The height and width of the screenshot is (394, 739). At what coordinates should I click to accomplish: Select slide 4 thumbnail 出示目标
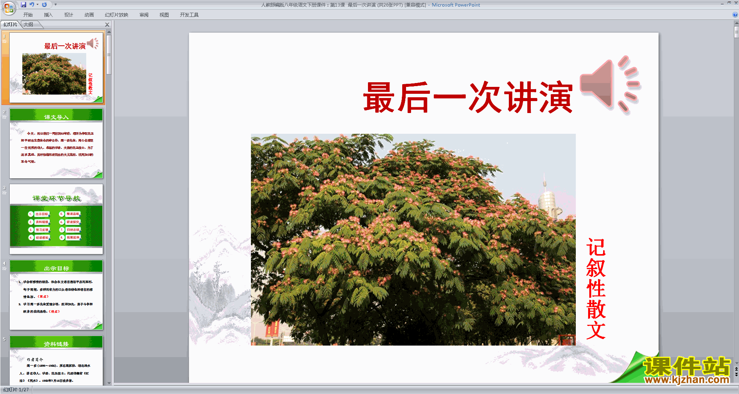56,295
